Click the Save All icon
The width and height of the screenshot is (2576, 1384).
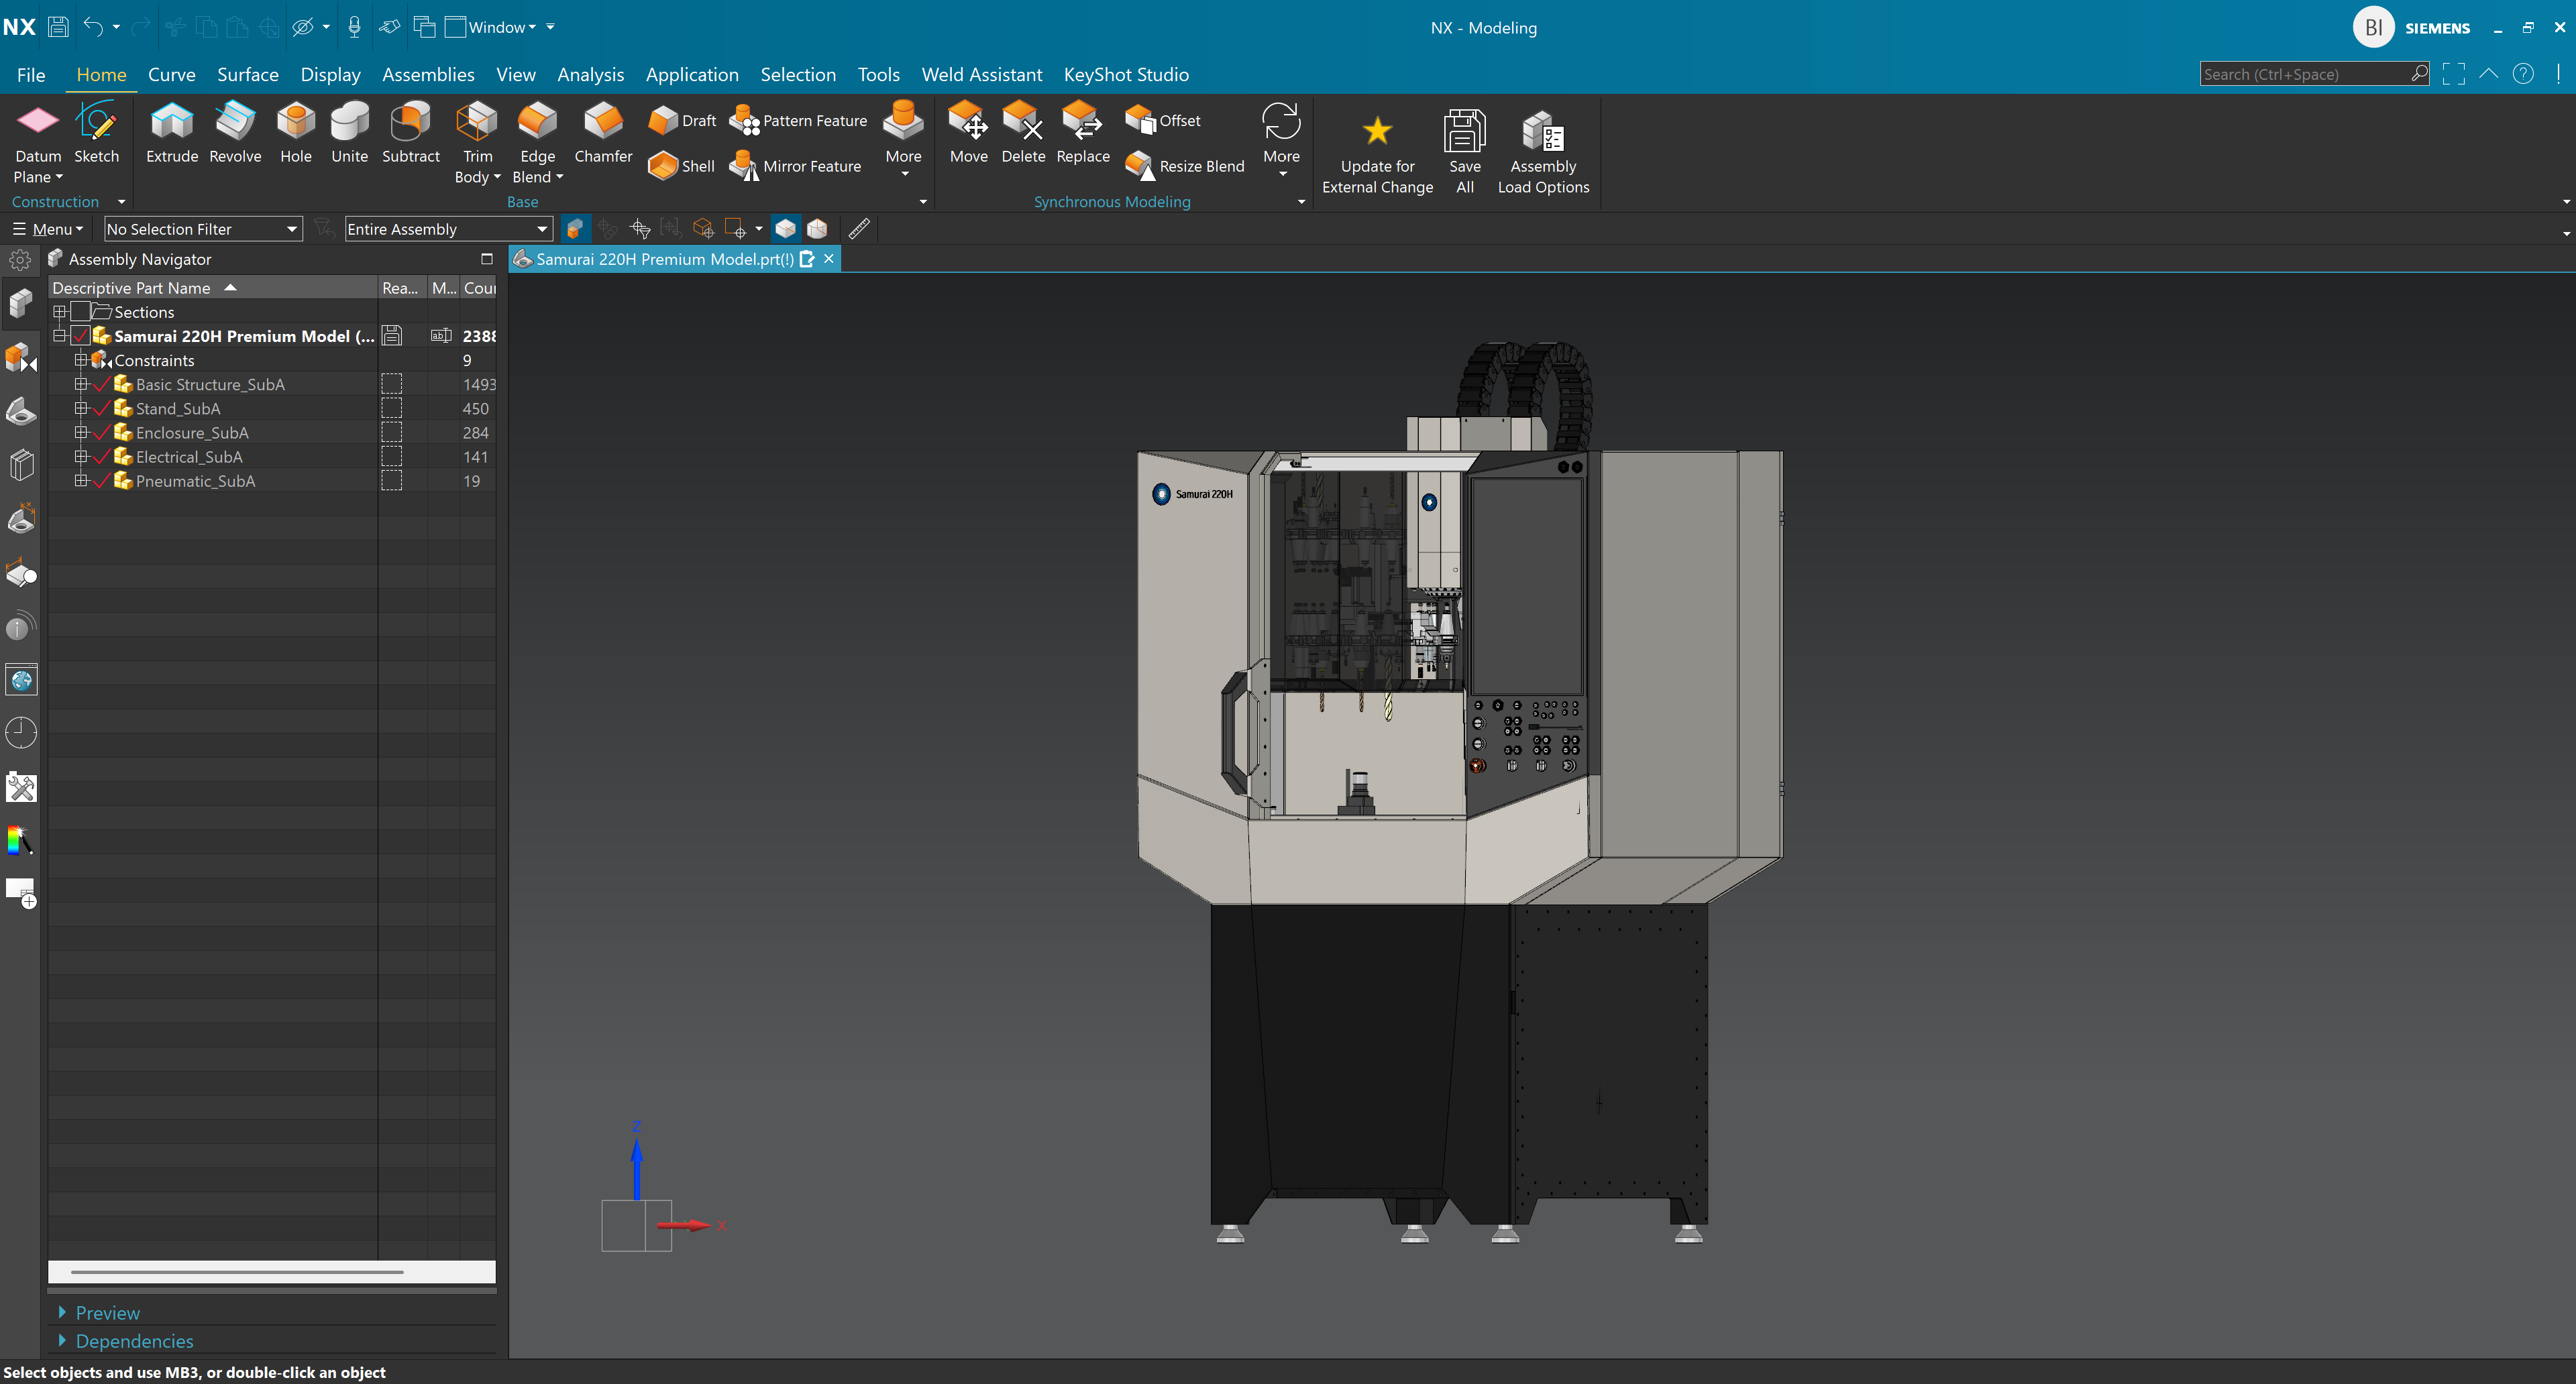[x=1464, y=131]
